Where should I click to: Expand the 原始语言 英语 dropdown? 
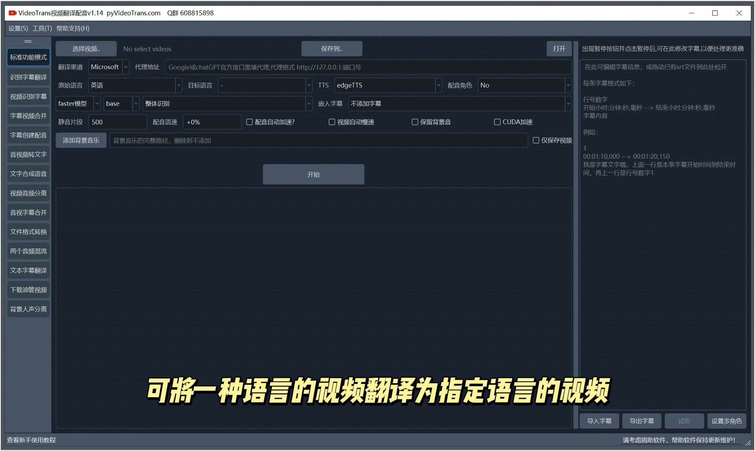point(135,86)
